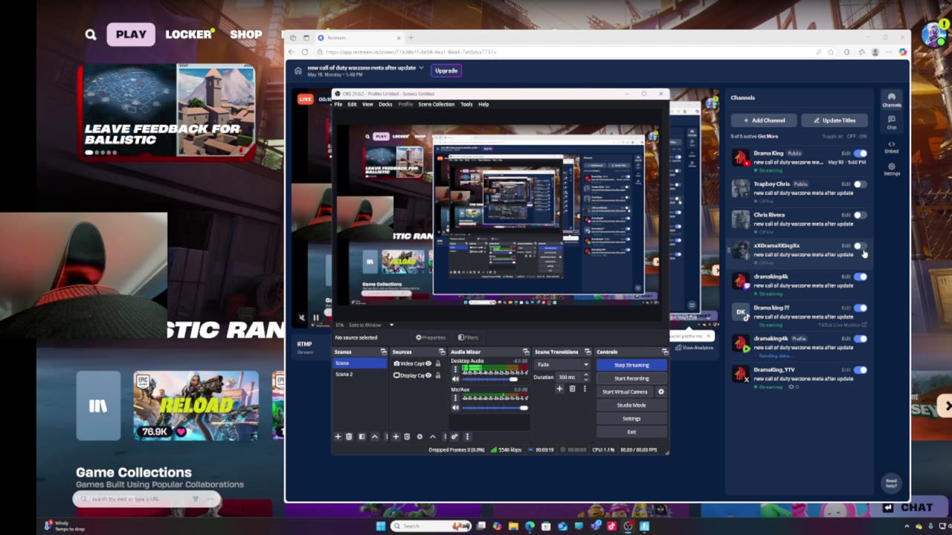Pop out the Scenes dock
This screenshot has height=535, width=952.
(x=383, y=352)
